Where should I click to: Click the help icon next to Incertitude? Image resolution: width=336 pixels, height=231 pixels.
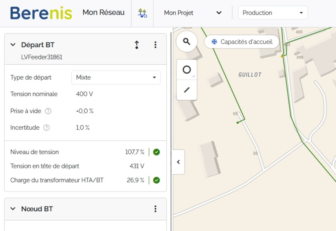pos(46,128)
